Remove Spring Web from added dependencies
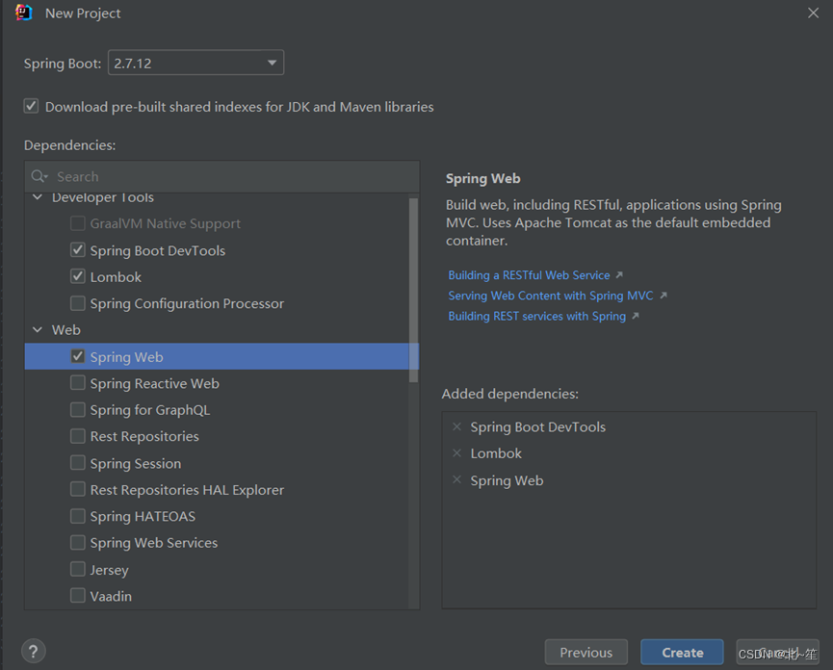The width and height of the screenshot is (833, 670). pyautogui.click(x=456, y=480)
